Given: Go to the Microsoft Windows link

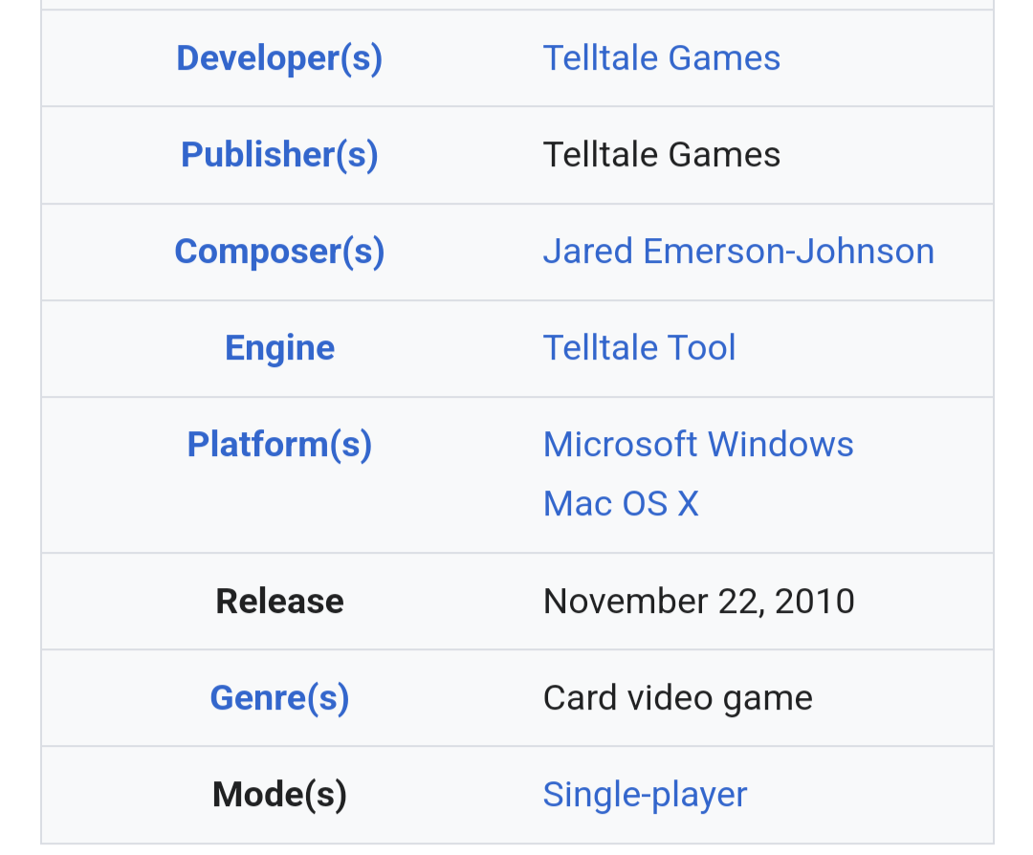Looking at the screenshot, I should tap(698, 445).
